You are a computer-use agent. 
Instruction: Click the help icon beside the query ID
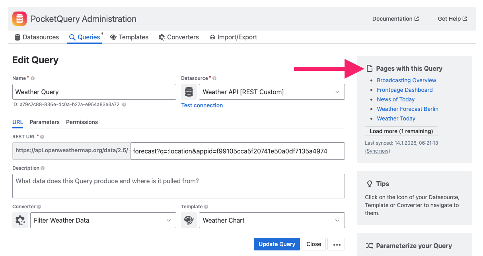click(124, 105)
